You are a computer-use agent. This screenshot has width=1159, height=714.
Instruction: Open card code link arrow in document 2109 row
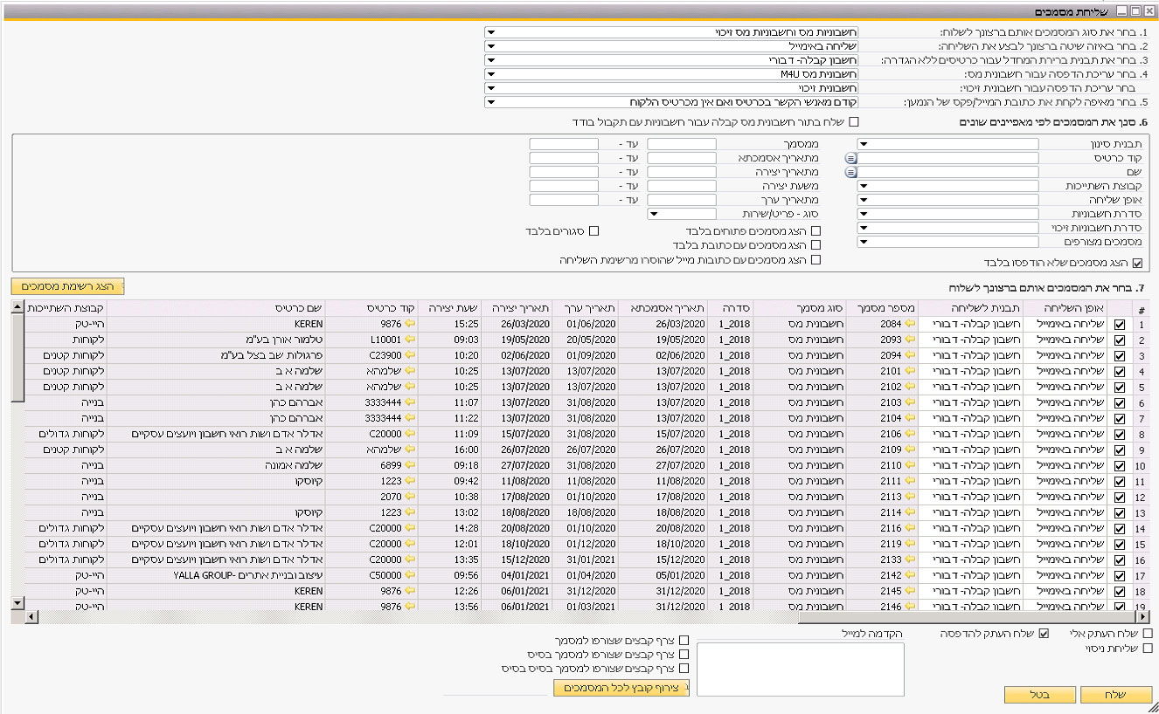coord(410,450)
